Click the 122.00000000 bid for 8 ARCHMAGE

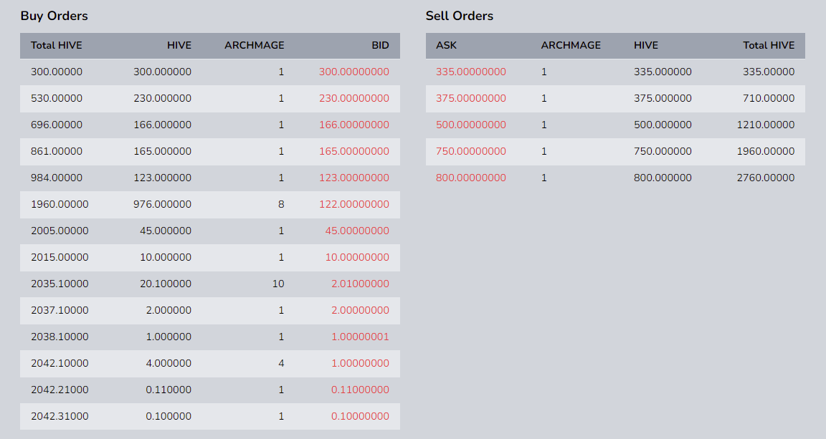[354, 204]
